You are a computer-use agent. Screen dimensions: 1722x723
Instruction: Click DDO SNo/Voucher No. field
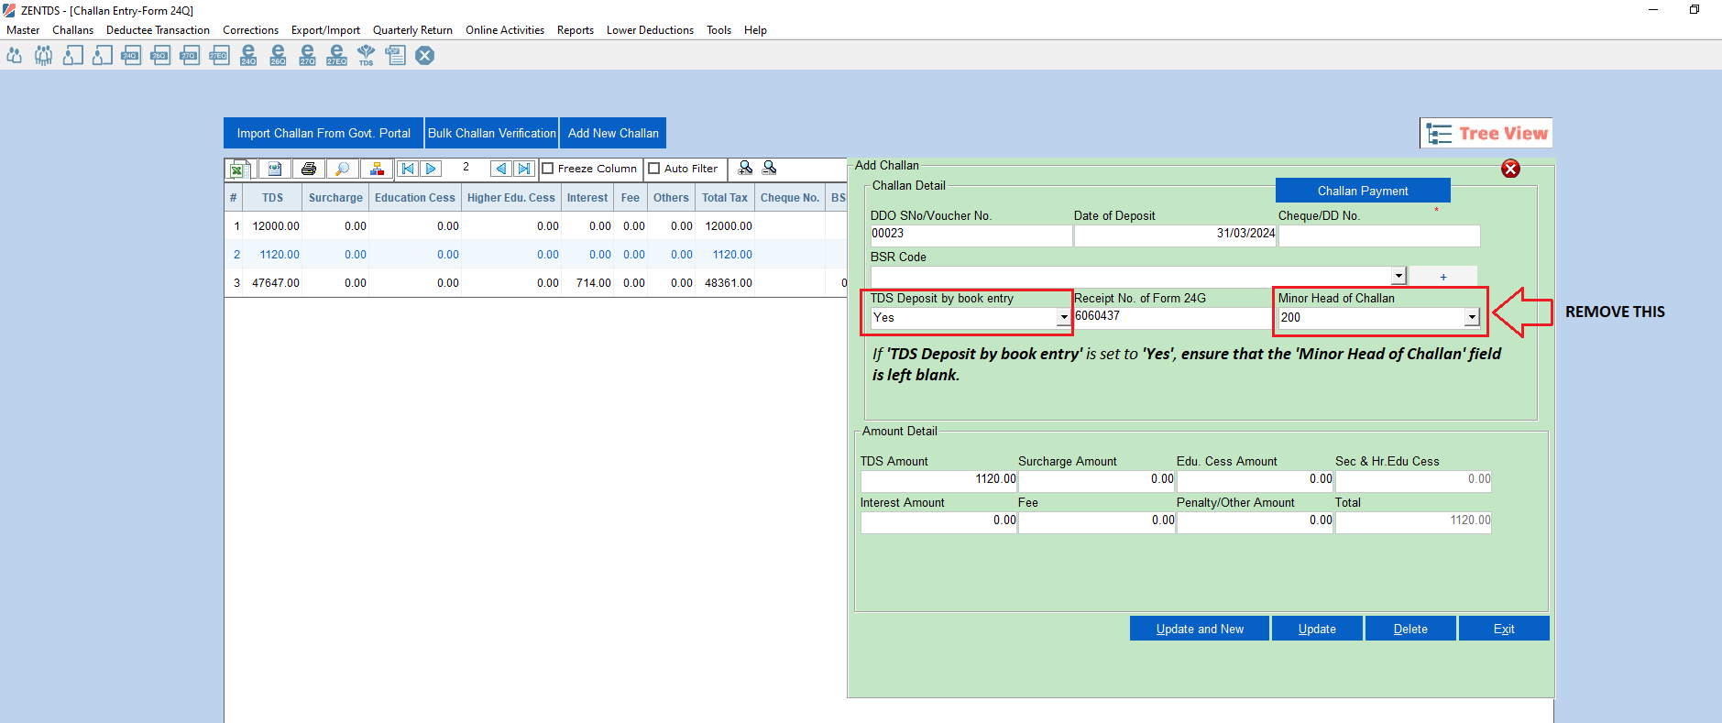pyautogui.click(x=971, y=235)
